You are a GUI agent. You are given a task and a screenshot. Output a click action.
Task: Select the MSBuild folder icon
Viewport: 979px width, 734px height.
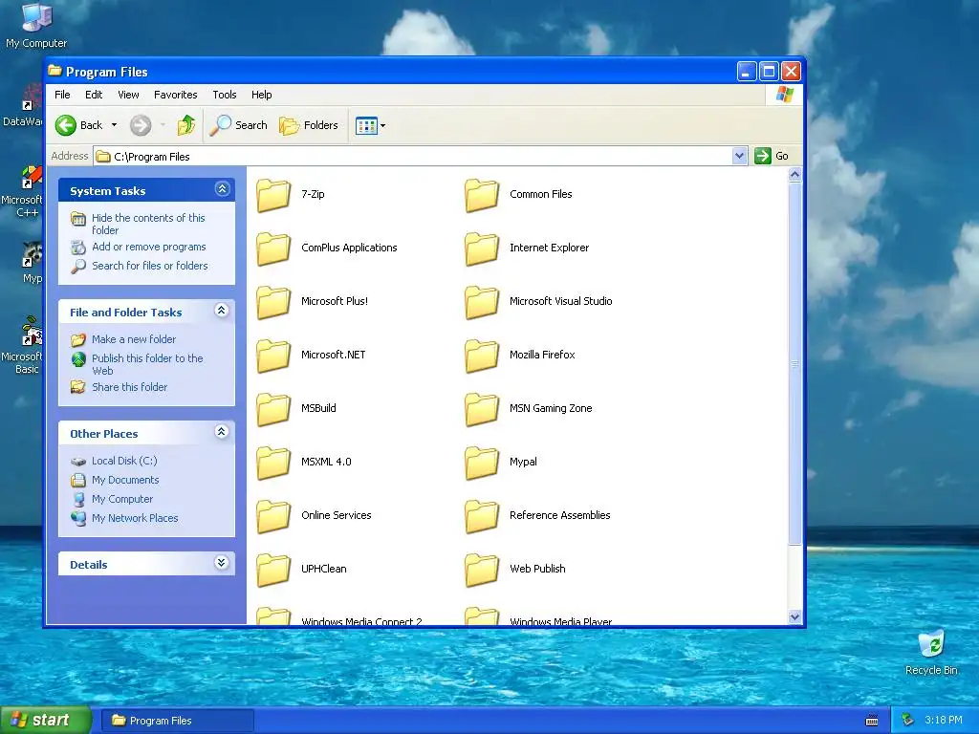click(273, 409)
